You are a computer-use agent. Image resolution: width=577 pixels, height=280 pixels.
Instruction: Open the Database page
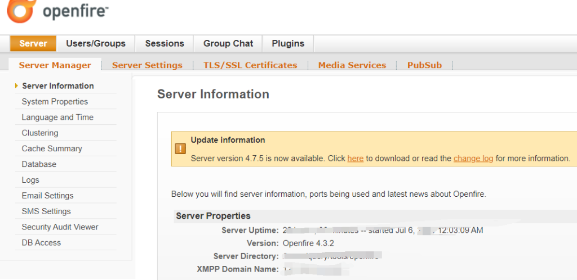tap(39, 164)
